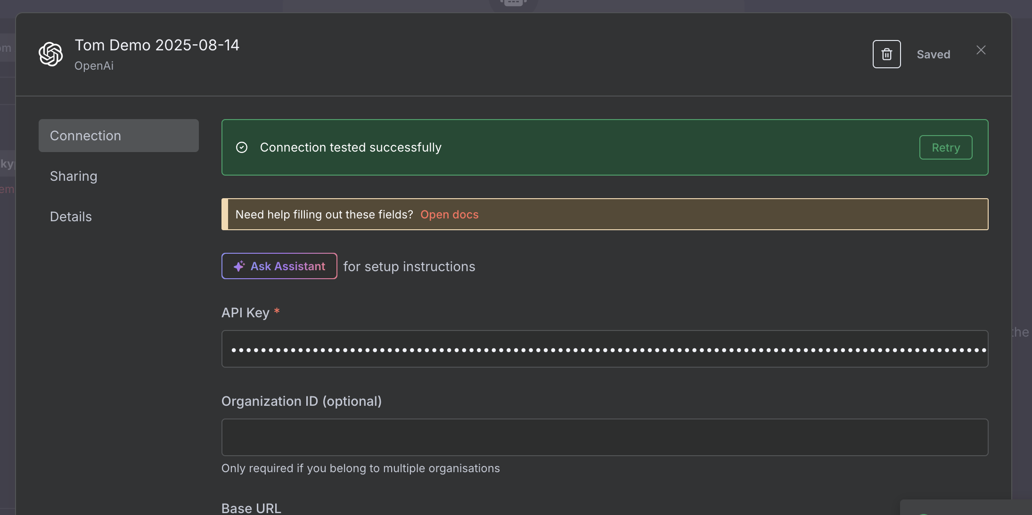Click the Organization ID (optional) label
The width and height of the screenshot is (1032, 515).
pos(301,401)
